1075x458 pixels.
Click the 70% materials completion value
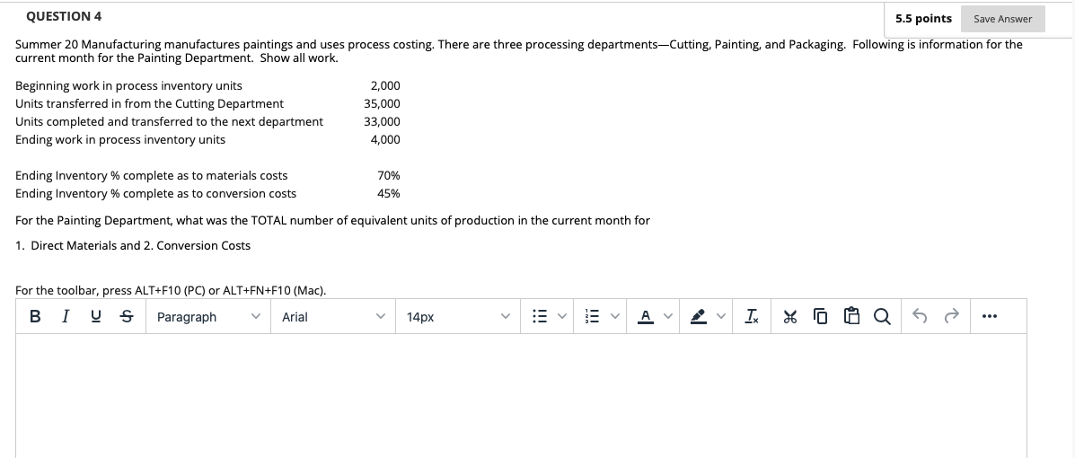[389, 176]
